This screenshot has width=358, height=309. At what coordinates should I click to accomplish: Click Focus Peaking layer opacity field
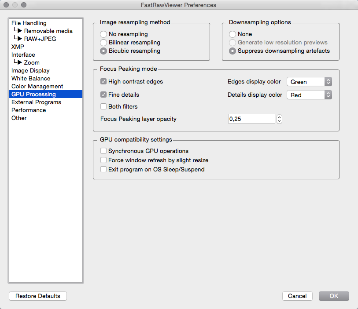click(x=251, y=119)
